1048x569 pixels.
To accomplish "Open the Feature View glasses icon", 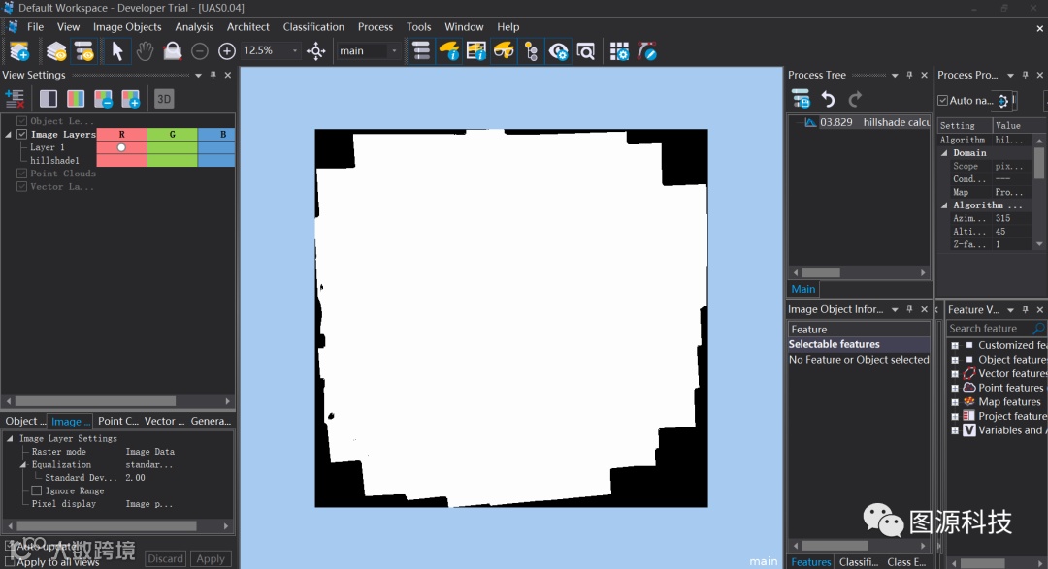I will coord(504,50).
